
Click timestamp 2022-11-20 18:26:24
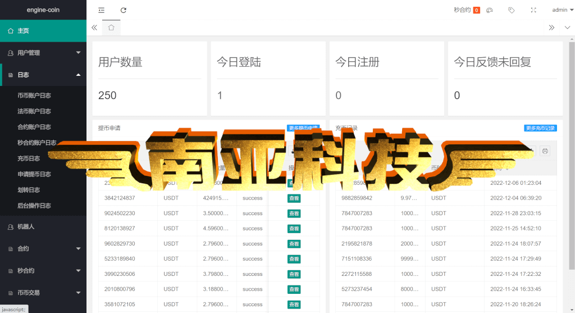[515, 304]
